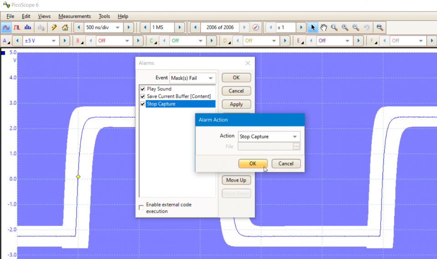Switch to Scope Mode icon

pos(7,27)
